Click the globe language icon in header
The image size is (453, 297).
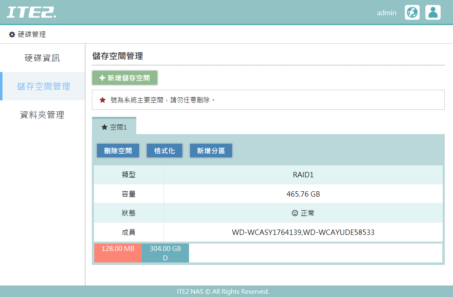coord(412,12)
